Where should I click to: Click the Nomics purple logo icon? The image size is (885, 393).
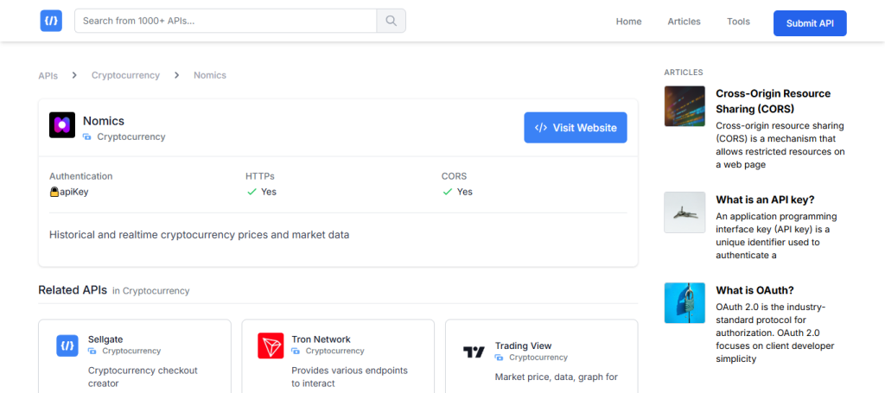(62, 125)
